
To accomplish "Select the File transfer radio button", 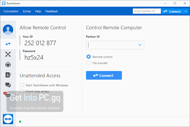I will (x=88, y=63).
